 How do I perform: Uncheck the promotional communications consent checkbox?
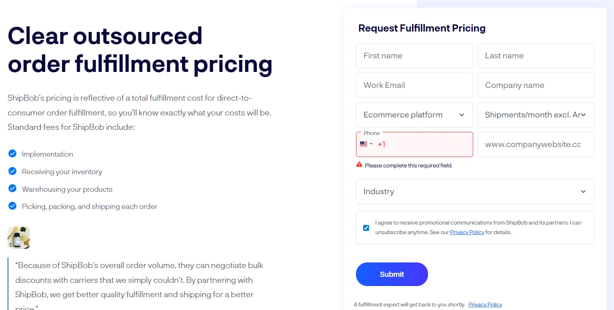pos(366,227)
